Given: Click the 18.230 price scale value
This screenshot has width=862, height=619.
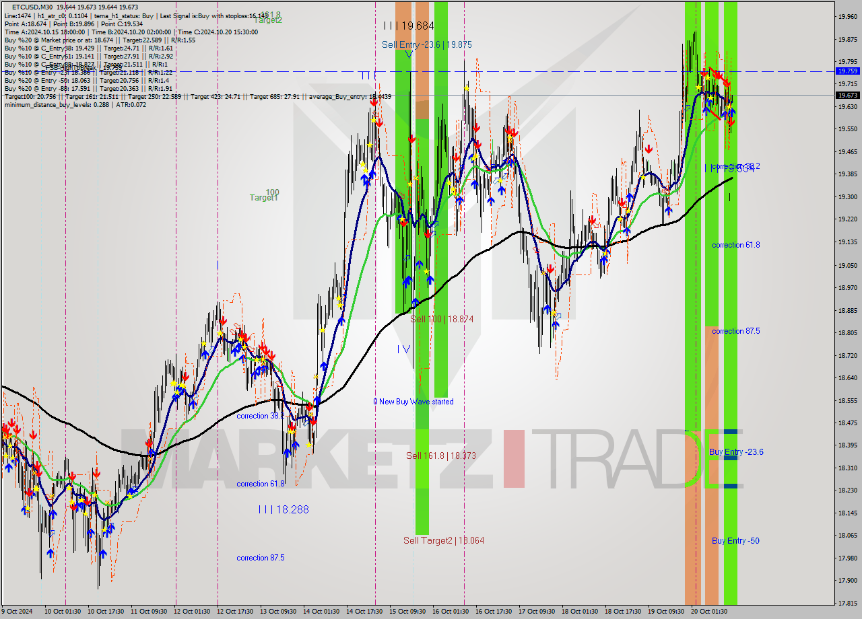Looking at the screenshot, I should pyautogui.click(x=847, y=490).
